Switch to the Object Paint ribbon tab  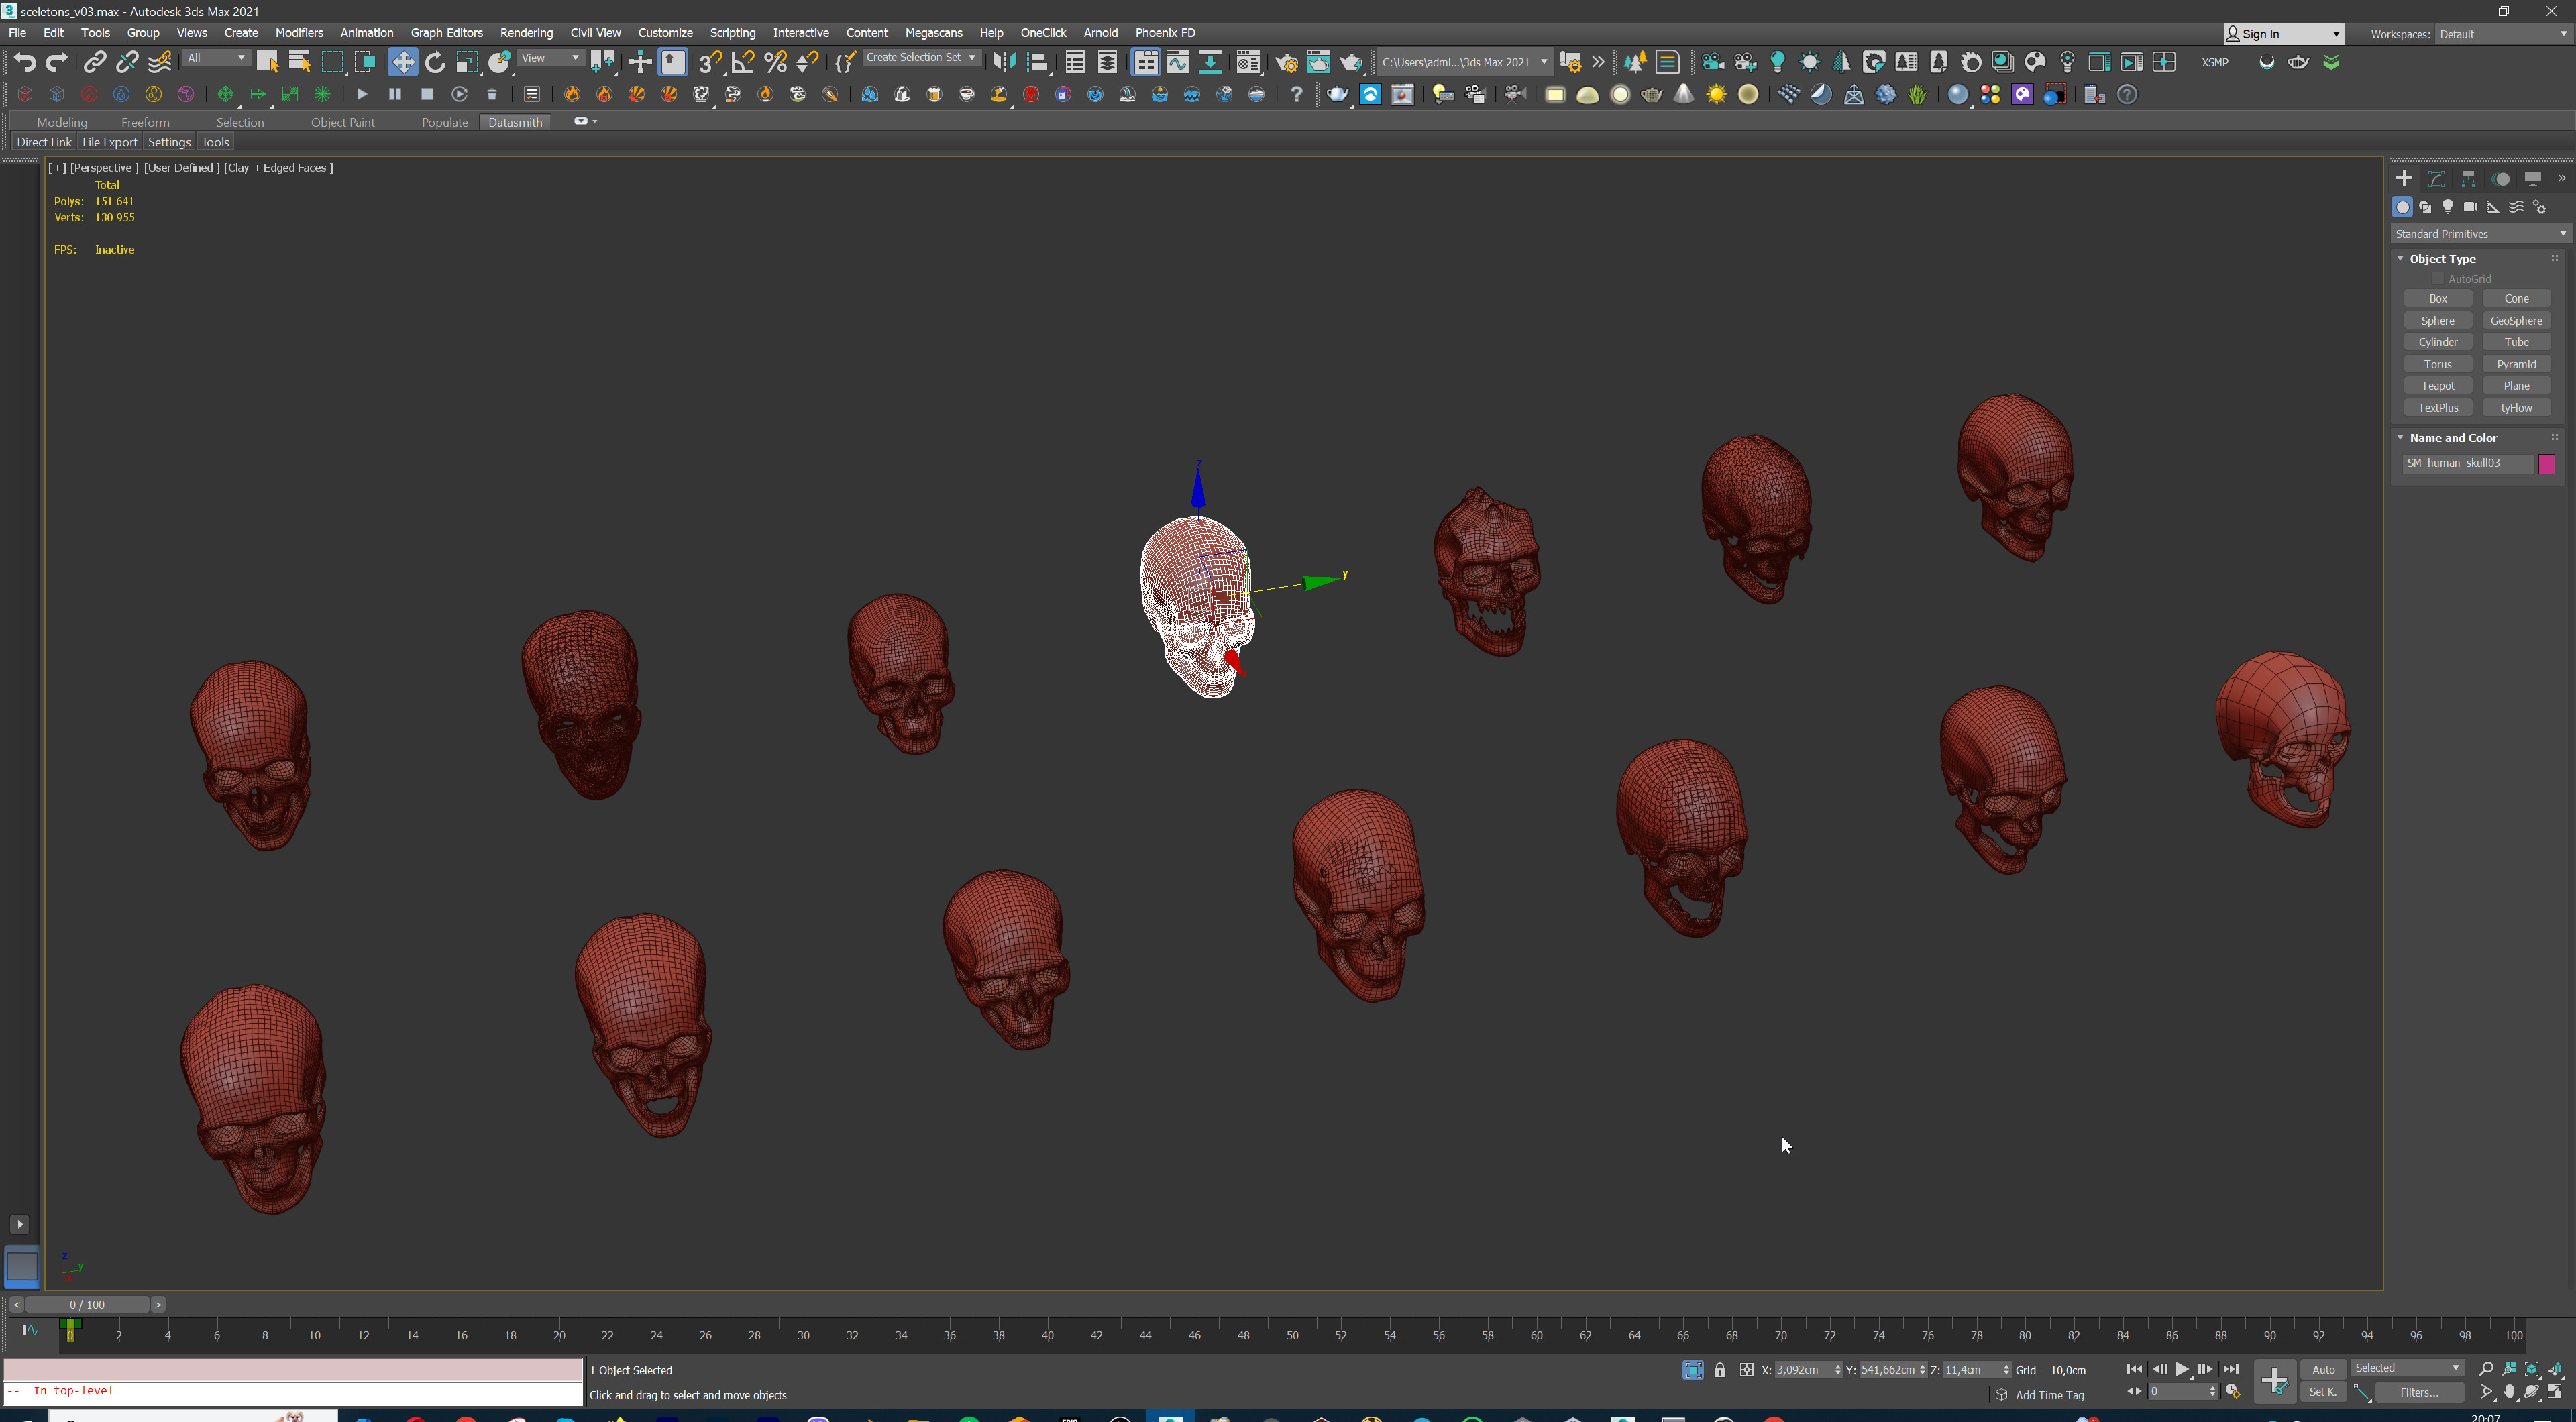tap(342, 122)
